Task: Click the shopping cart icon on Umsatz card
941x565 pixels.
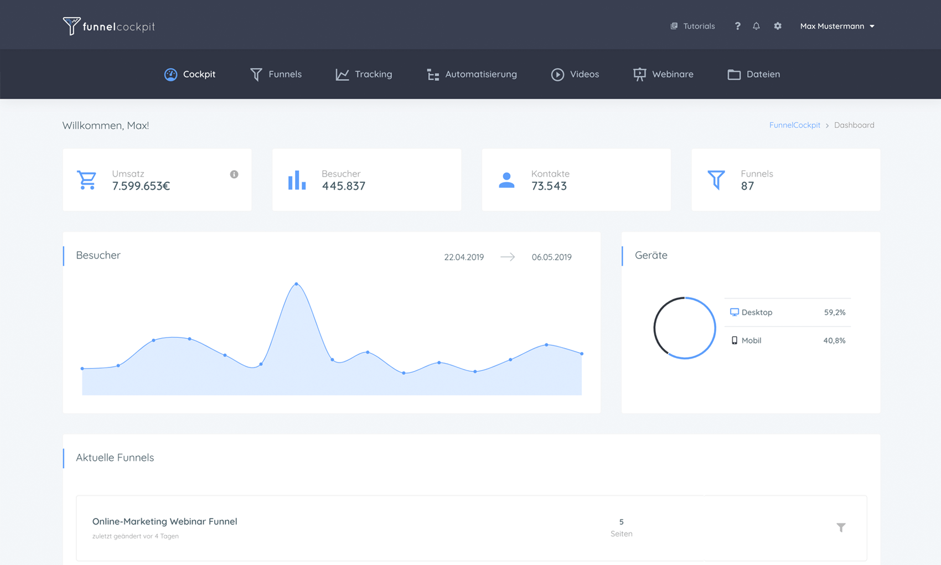Action: [x=86, y=180]
